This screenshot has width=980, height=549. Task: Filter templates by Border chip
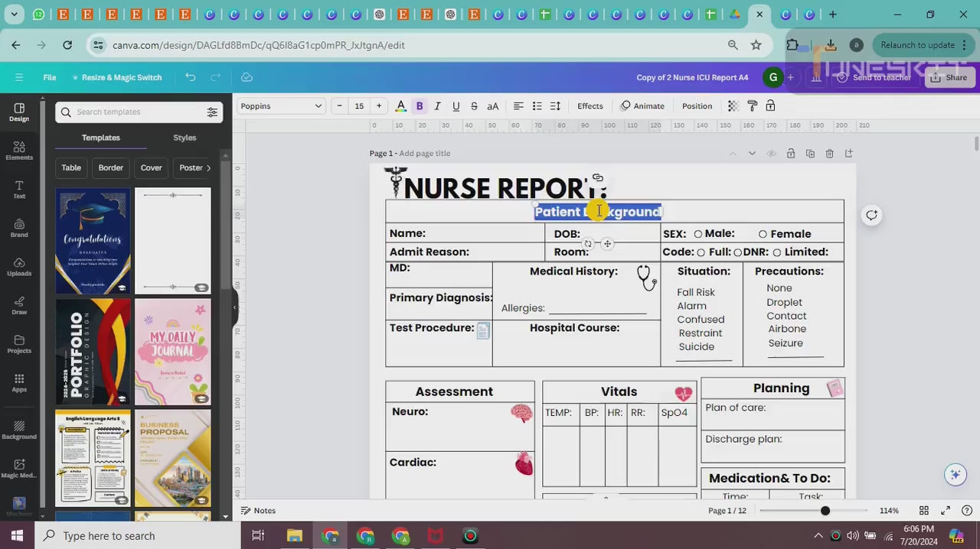(110, 167)
